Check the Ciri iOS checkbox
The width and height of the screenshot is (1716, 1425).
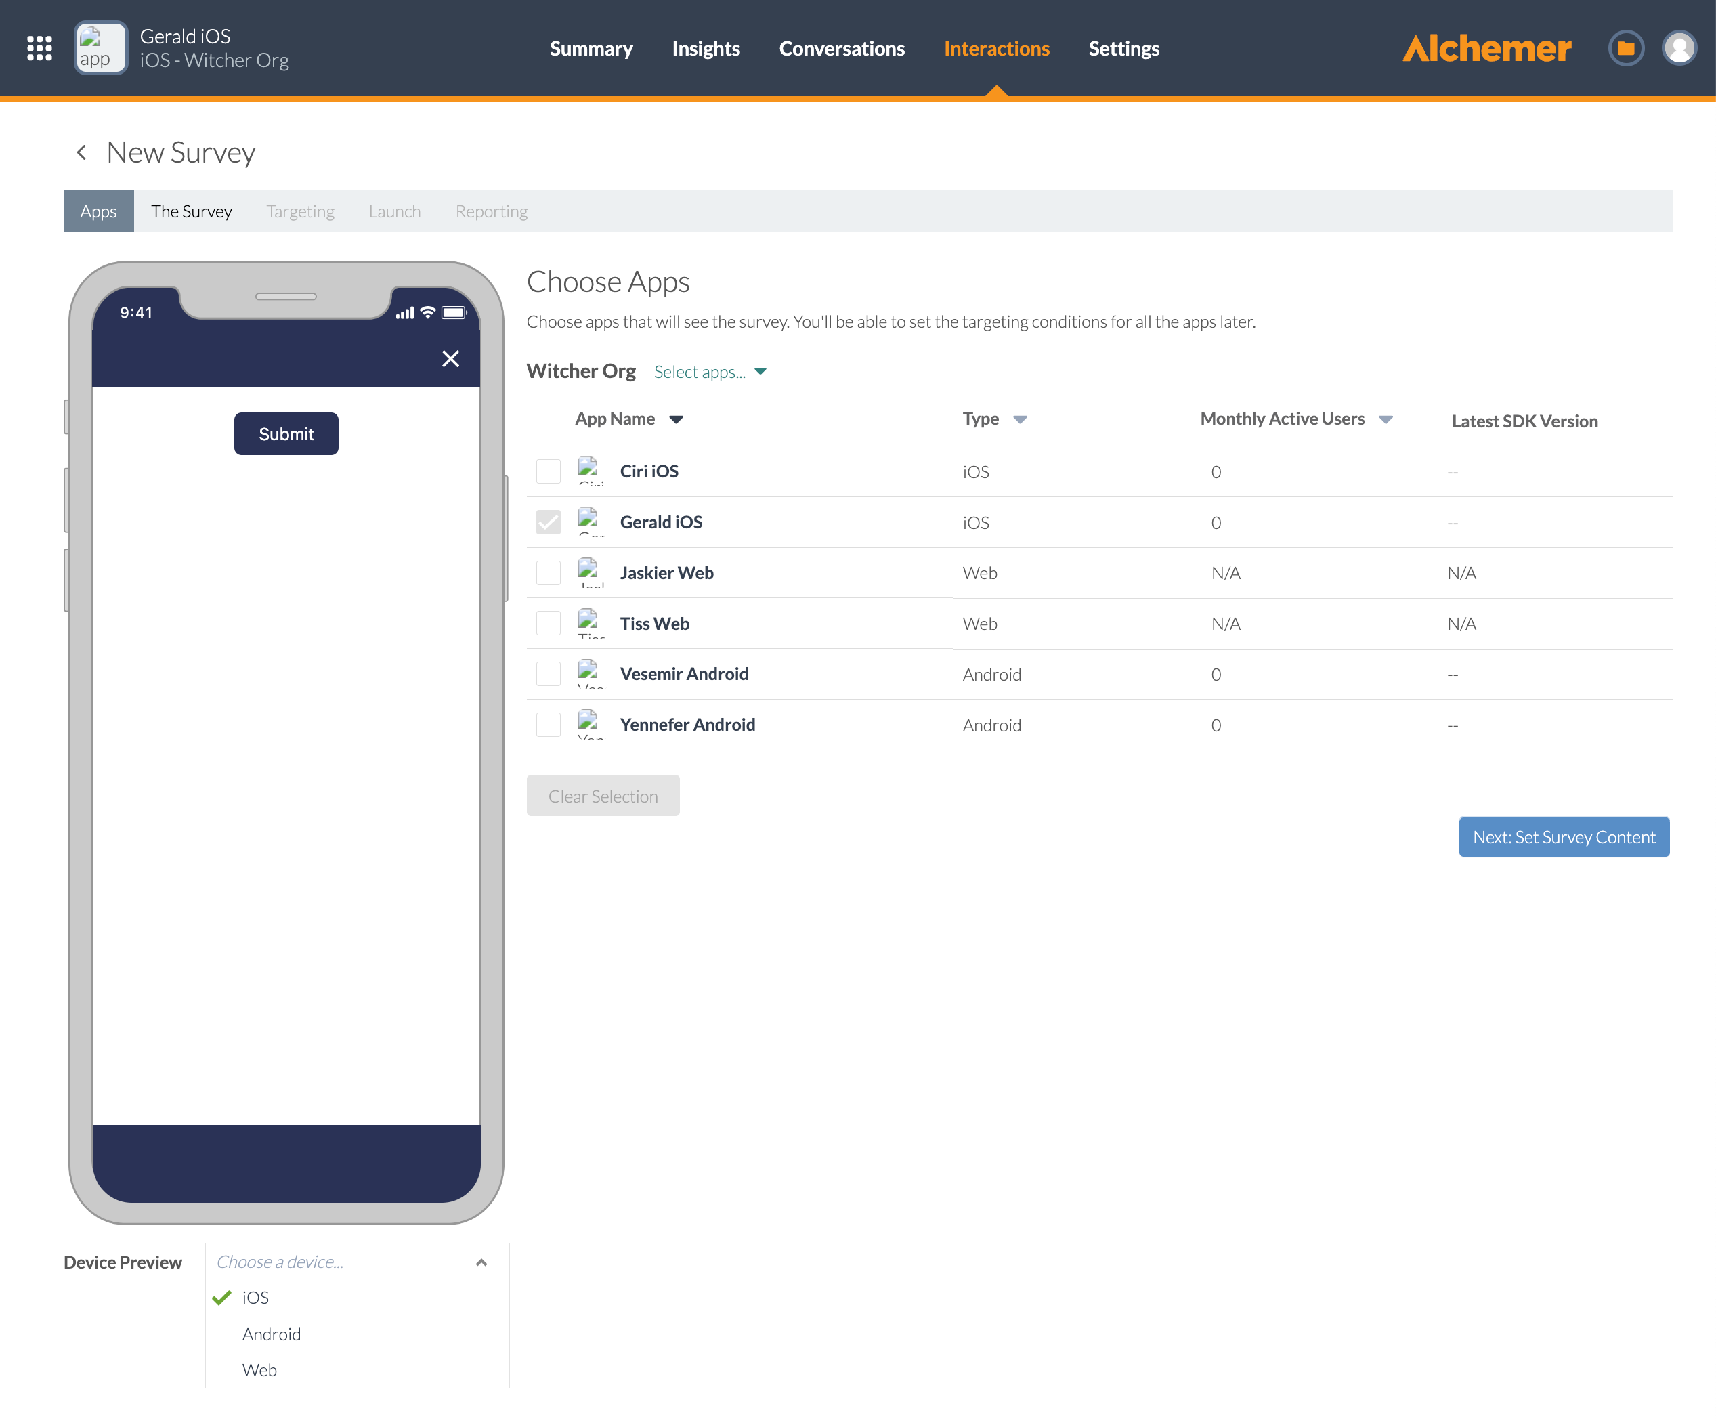(549, 471)
